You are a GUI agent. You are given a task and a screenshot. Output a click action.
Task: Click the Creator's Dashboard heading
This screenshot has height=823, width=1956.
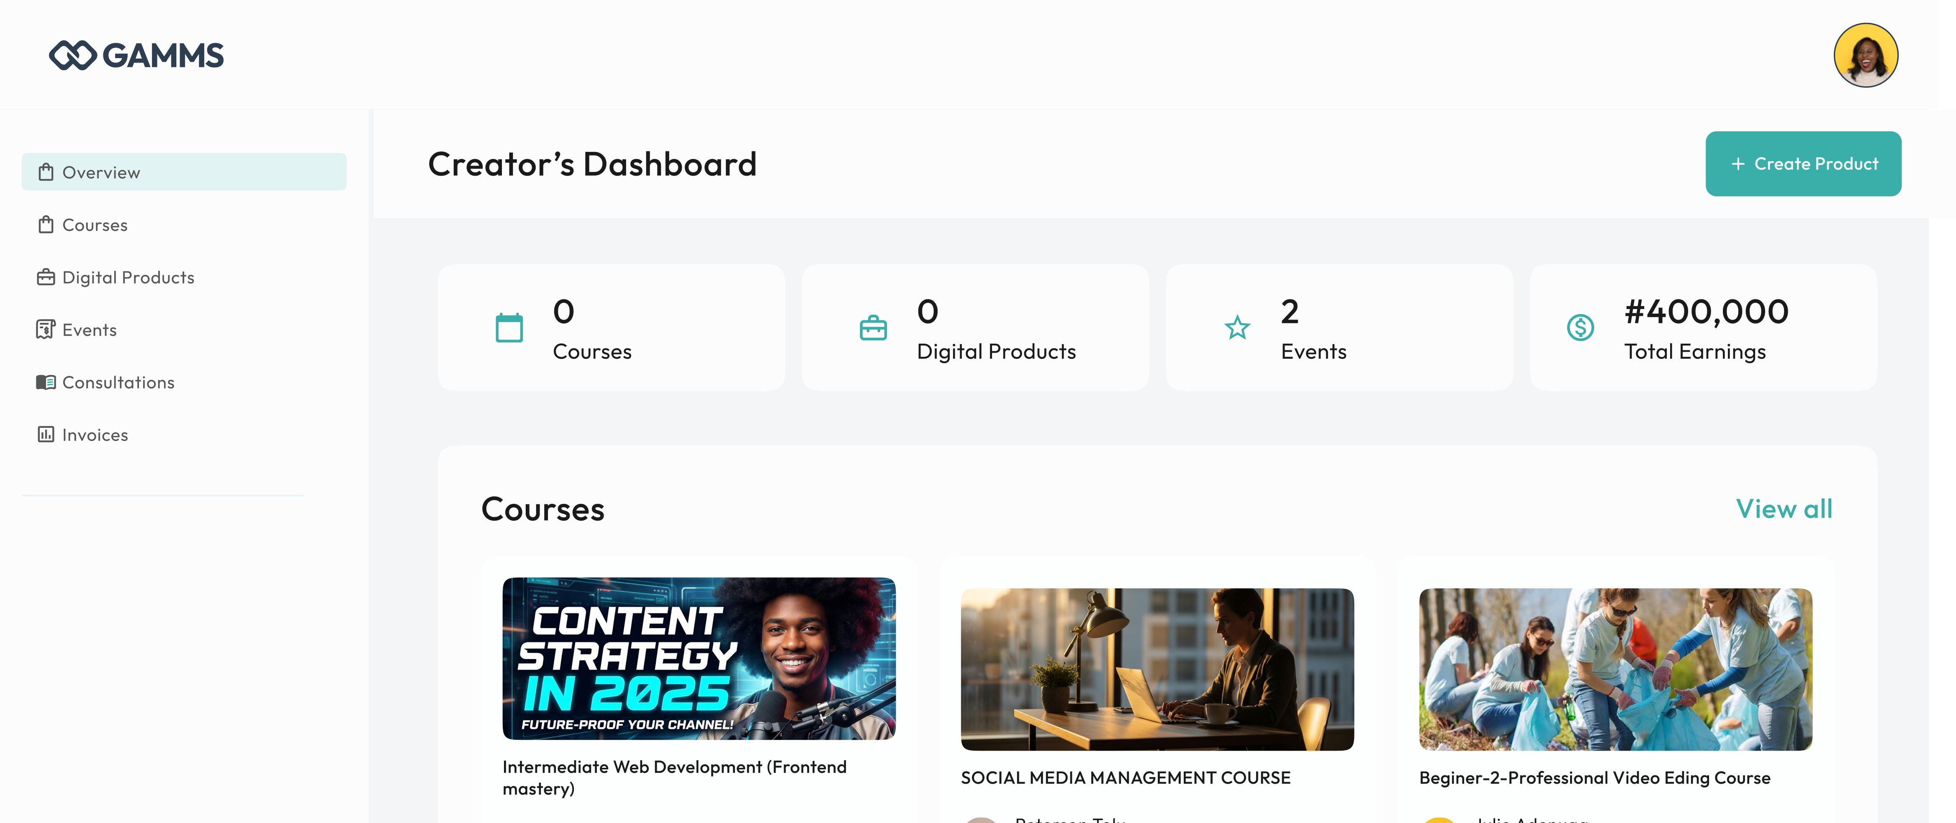[592, 164]
